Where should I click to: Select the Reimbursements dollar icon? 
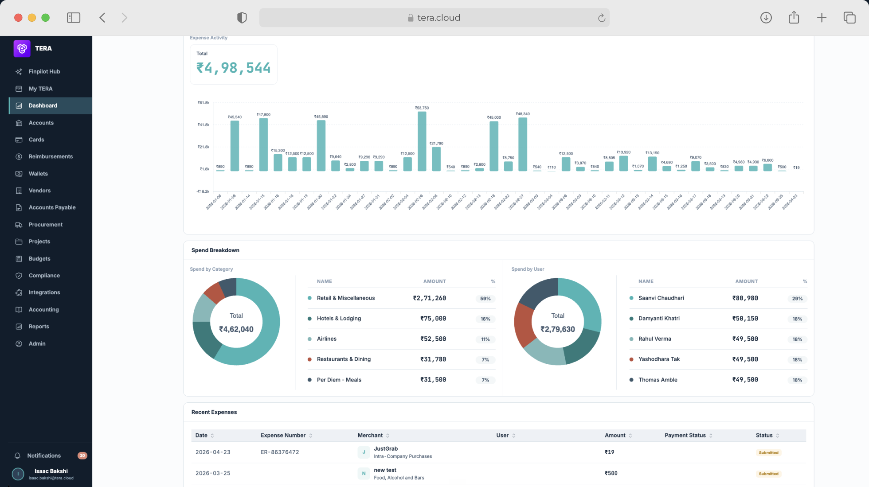click(19, 156)
